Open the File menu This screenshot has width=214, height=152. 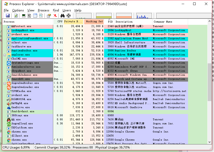click(x=6, y=10)
